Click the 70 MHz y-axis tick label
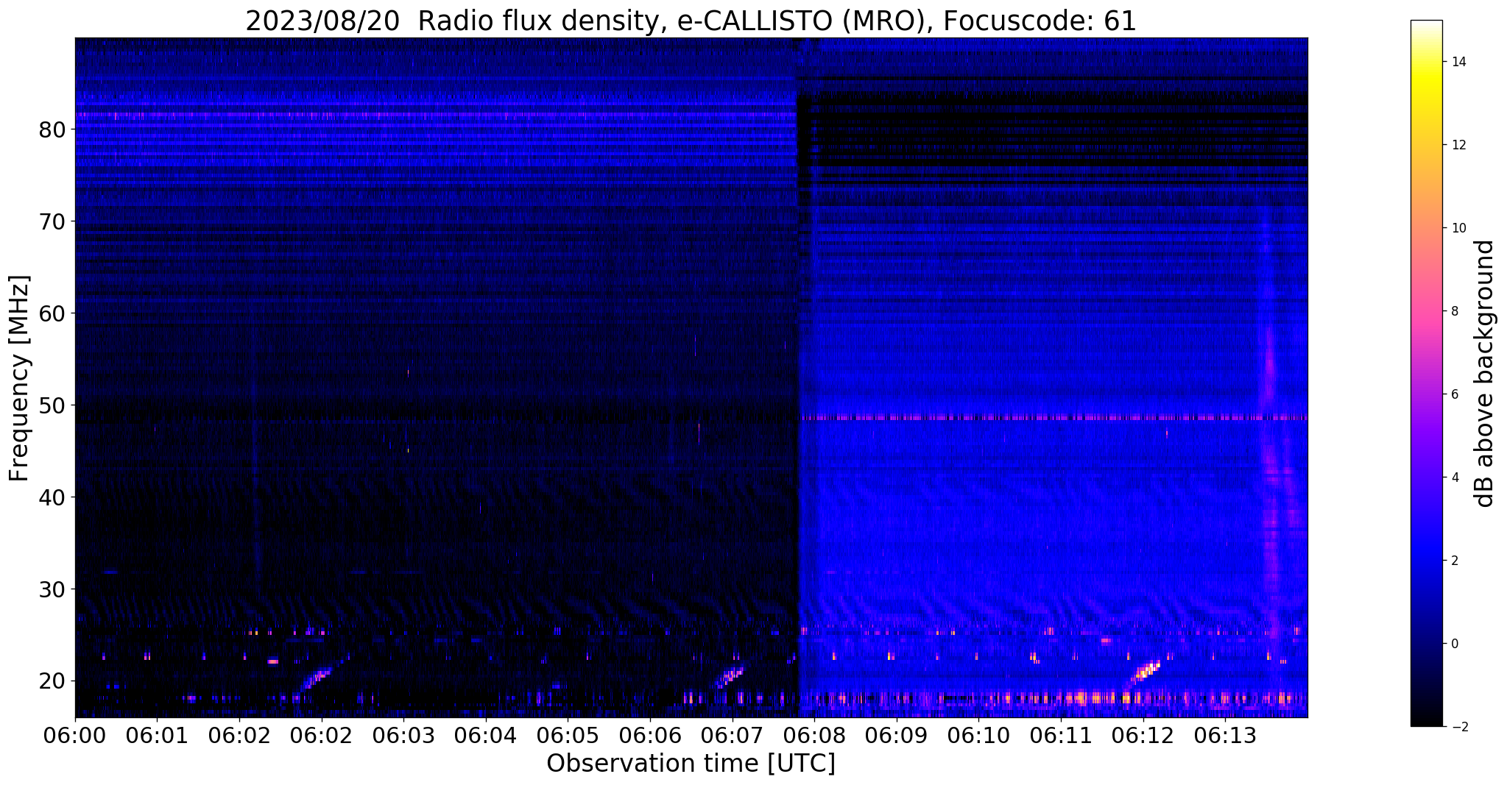The width and height of the screenshot is (1507, 785). pos(52,222)
